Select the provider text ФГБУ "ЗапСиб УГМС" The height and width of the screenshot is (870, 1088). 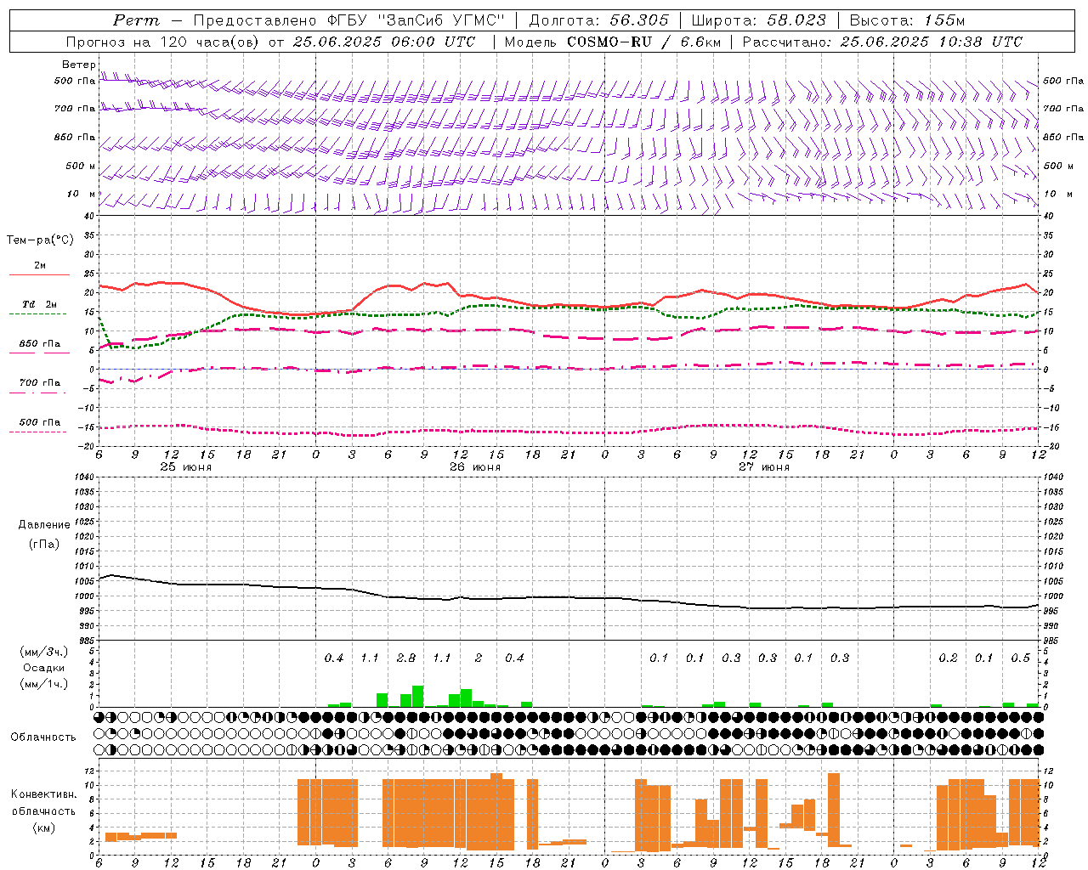(416, 20)
